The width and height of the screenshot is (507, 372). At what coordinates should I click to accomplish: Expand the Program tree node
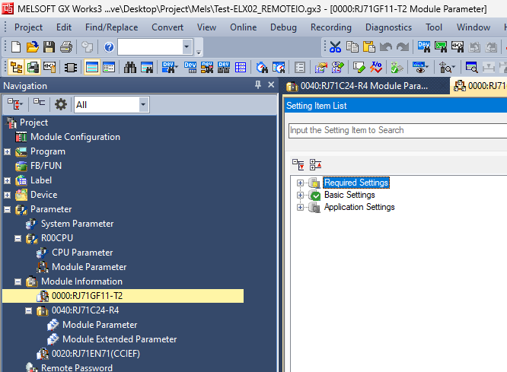pyautogui.click(x=7, y=151)
